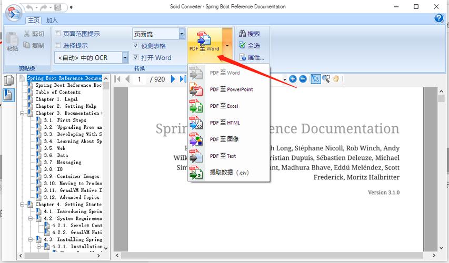Click the 复制 copy button
Viewport: 449px width, 263px height.
click(34, 45)
